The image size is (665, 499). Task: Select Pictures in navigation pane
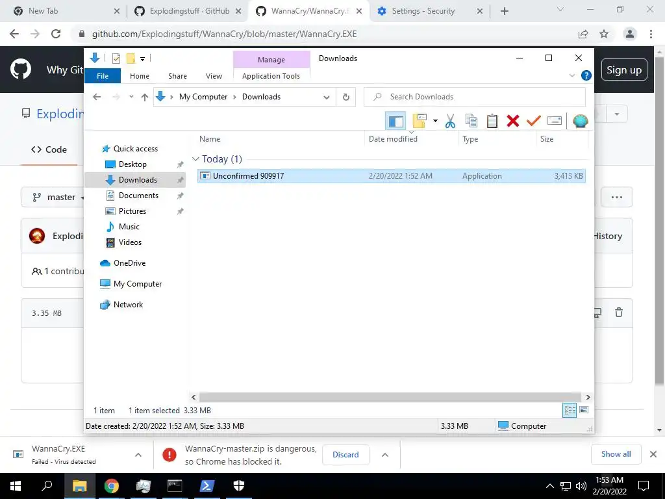132,211
